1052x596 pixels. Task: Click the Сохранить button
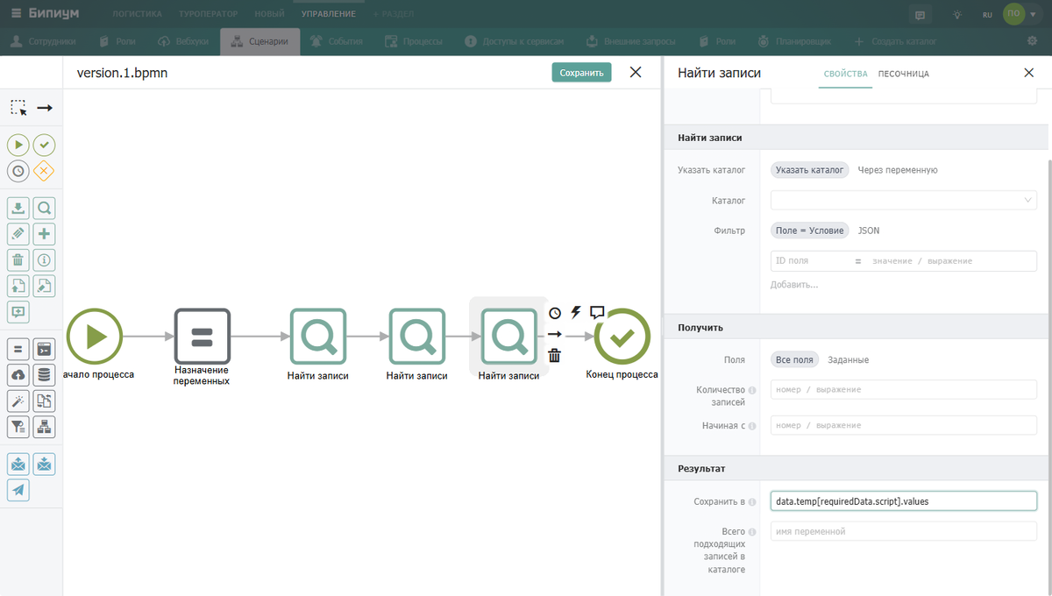[x=581, y=73]
